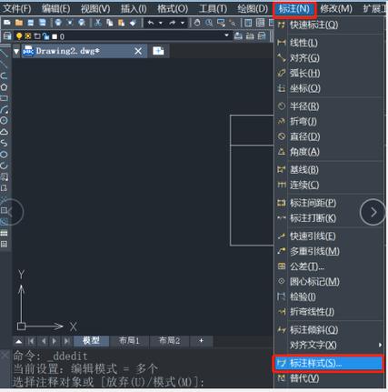Choose 基线(B) dimension menu item
The height and width of the screenshot is (392, 388).
point(330,170)
